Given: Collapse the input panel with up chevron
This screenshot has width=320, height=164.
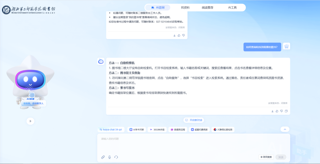Looking at the screenshot, I should pos(285,129).
